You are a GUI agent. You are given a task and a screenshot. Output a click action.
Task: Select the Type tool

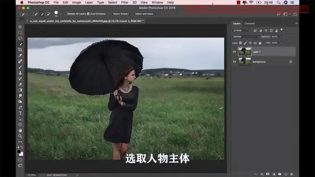tap(20, 114)
